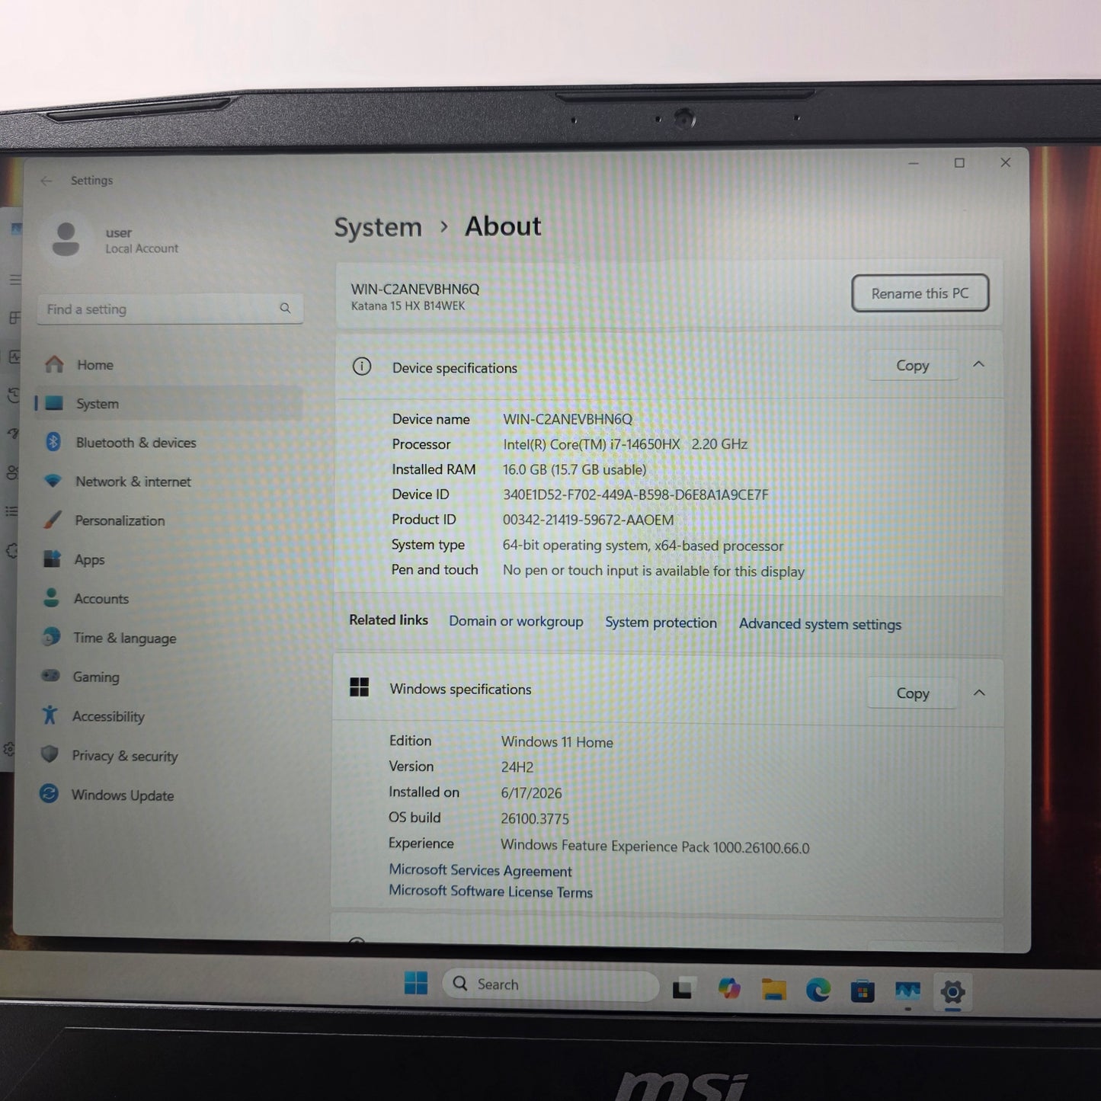Open Microsoft Software License Terms link
This screenshot has height=1101, width=1101.
pos(490,891)
